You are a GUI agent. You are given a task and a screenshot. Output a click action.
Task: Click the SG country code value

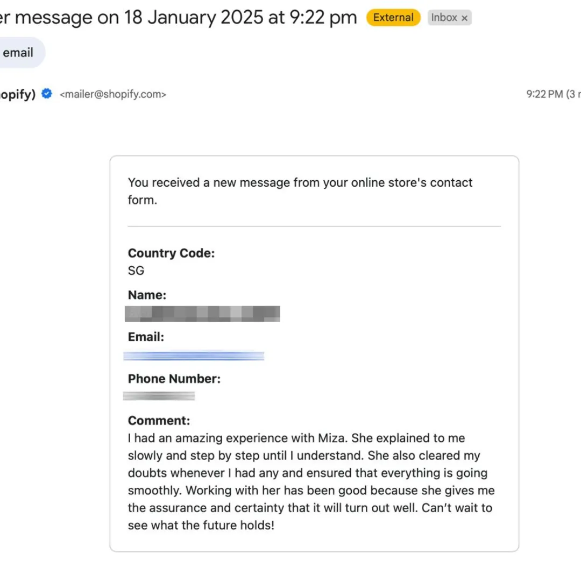point(136,271)
